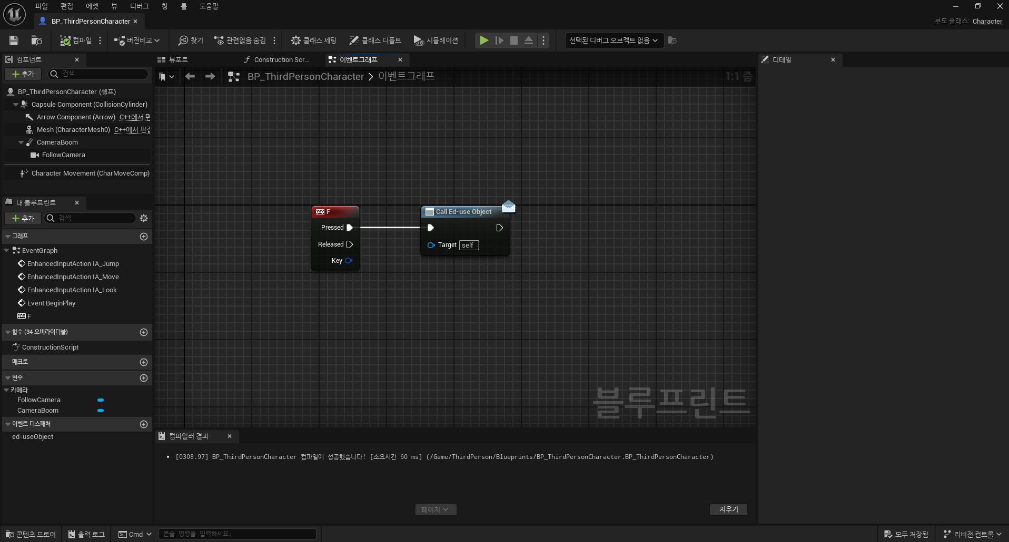The image size is (1009, 542).
Task: Select ed-useObject event dispatcher
Action: pyautogui.click(x=33, y=437)
